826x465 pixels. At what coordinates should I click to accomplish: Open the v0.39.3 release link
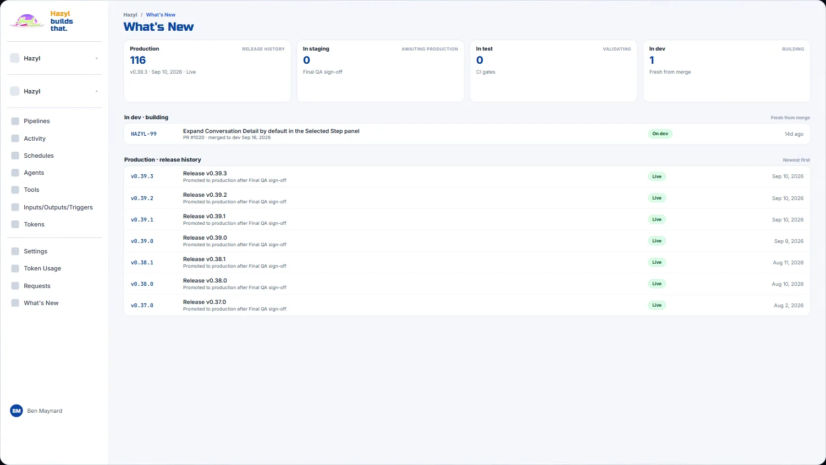[142, 176]
